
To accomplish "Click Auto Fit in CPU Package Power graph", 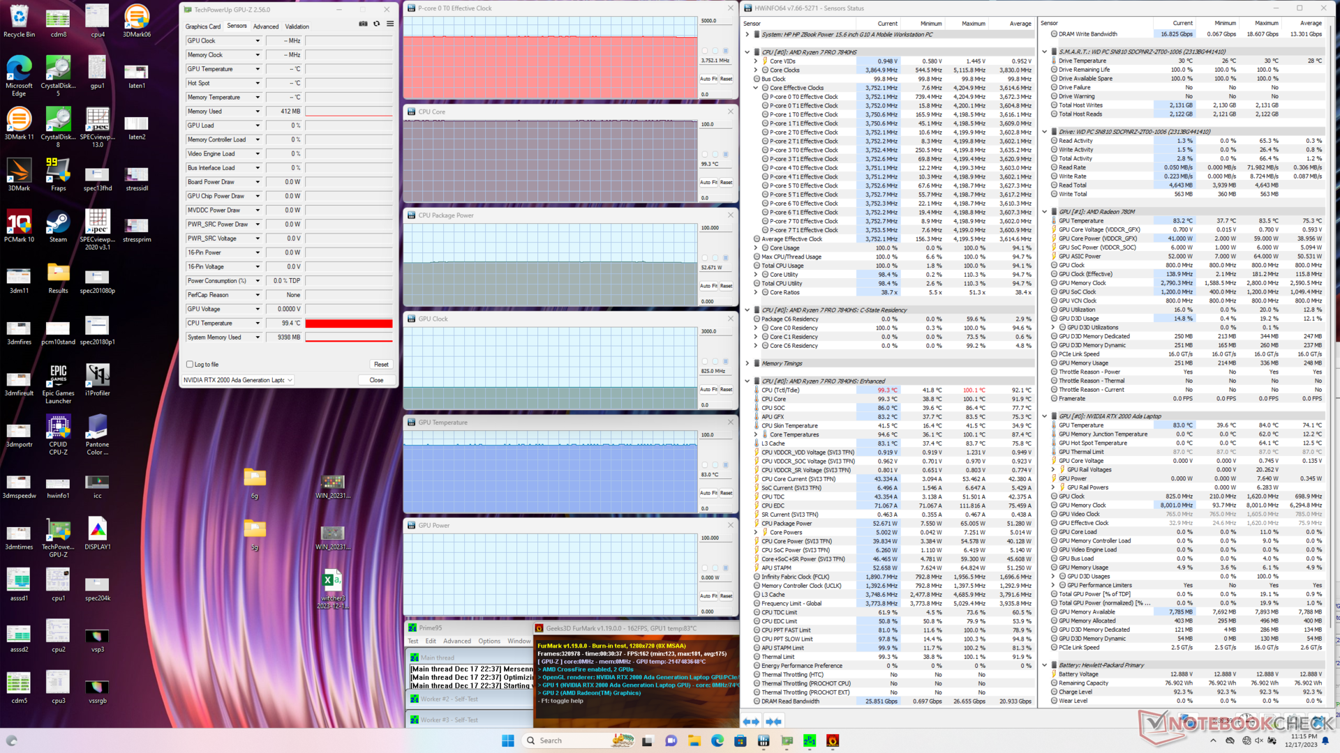I will 709,286.
